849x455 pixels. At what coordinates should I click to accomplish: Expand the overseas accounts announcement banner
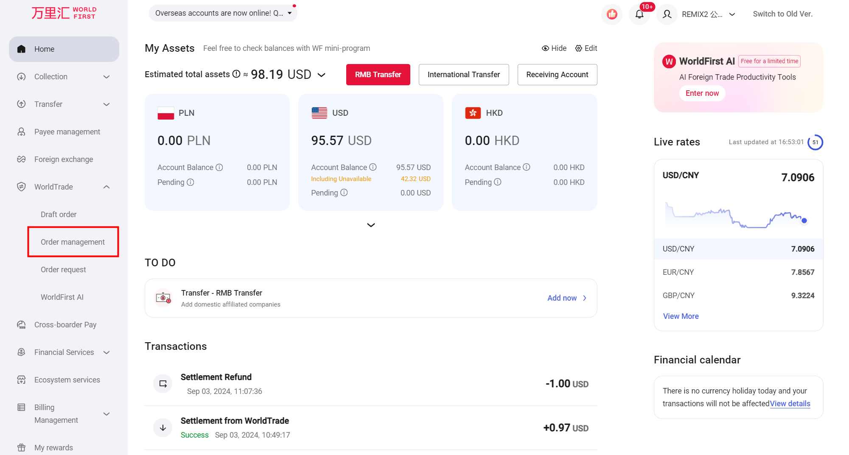290,13
